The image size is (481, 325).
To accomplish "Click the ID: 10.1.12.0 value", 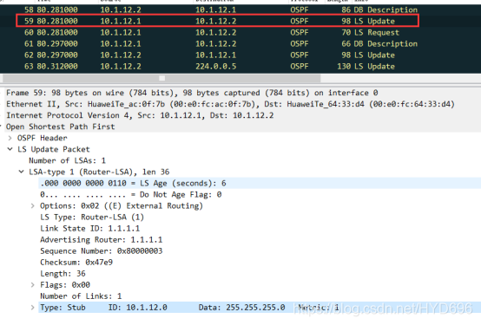I will 138,308.
